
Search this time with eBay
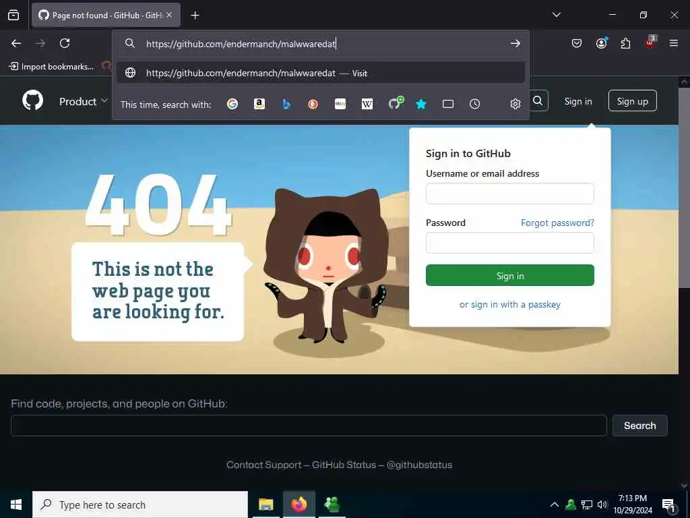pos(340,104)
